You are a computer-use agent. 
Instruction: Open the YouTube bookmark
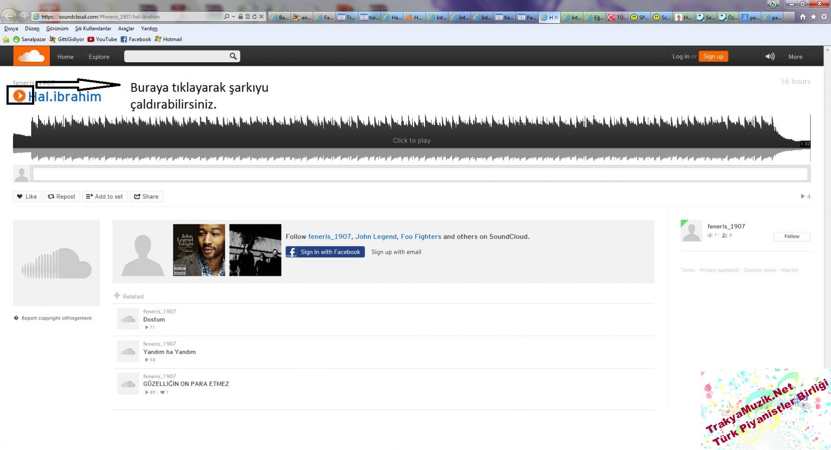[x=102, y=39]
